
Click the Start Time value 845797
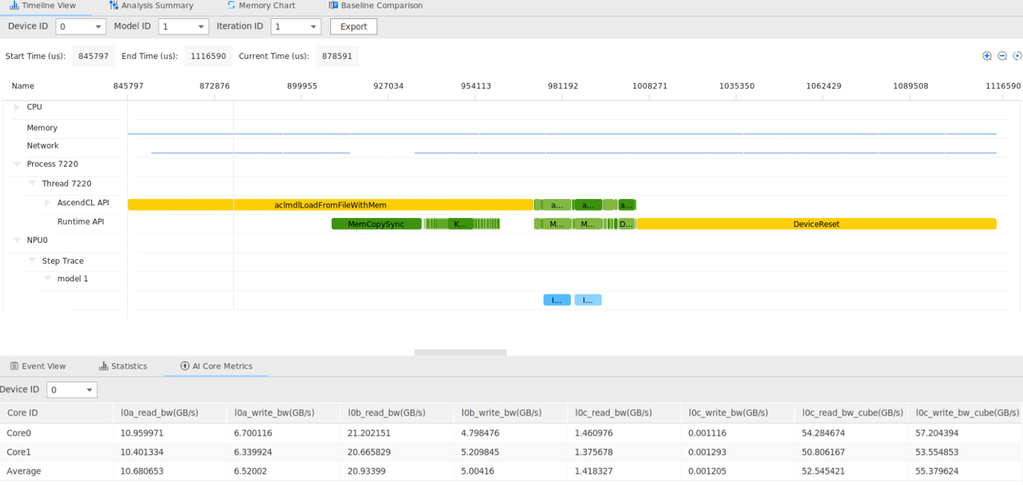(x=92, y=56)
